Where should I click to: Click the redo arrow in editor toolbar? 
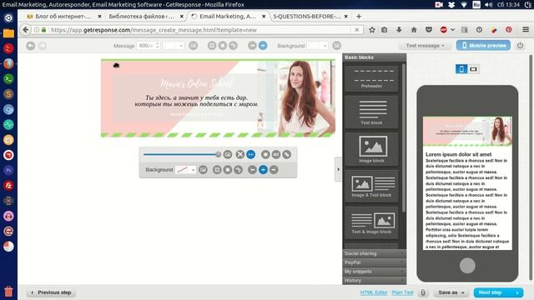point(43,46)
